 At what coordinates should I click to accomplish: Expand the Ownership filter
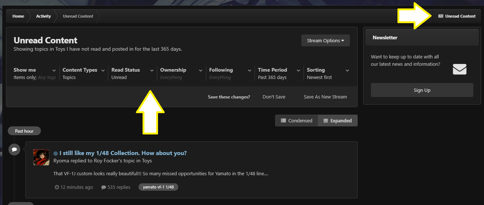tap(181, 73)
